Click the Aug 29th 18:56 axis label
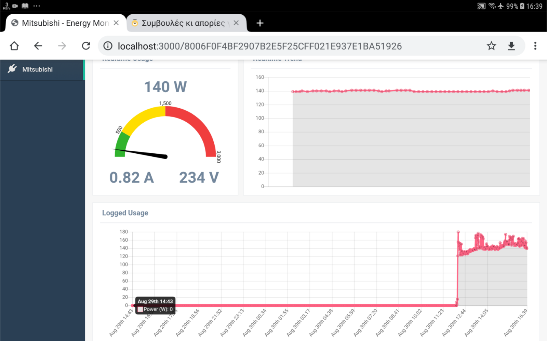The width and height of the screenshot is (547, 341). (x=187, y=323)
